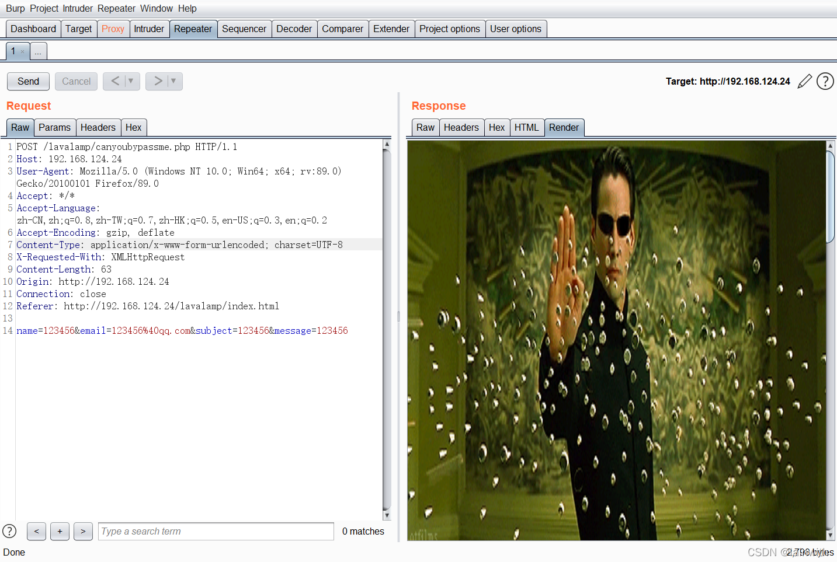Open search options with the plus button
The image size is (837, 562).
pyautogui.click(x=60, y=531)
